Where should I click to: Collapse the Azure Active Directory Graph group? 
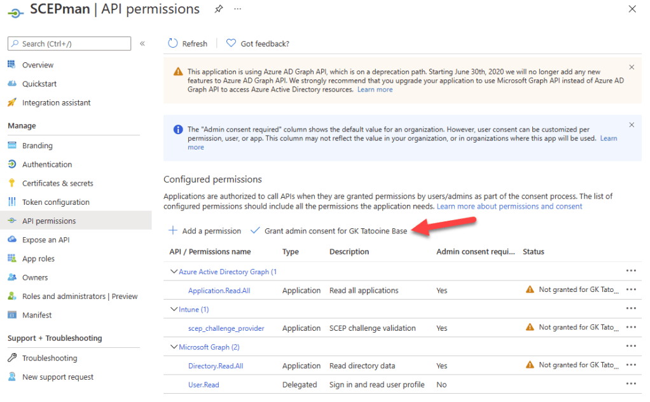tap(174, 272)
